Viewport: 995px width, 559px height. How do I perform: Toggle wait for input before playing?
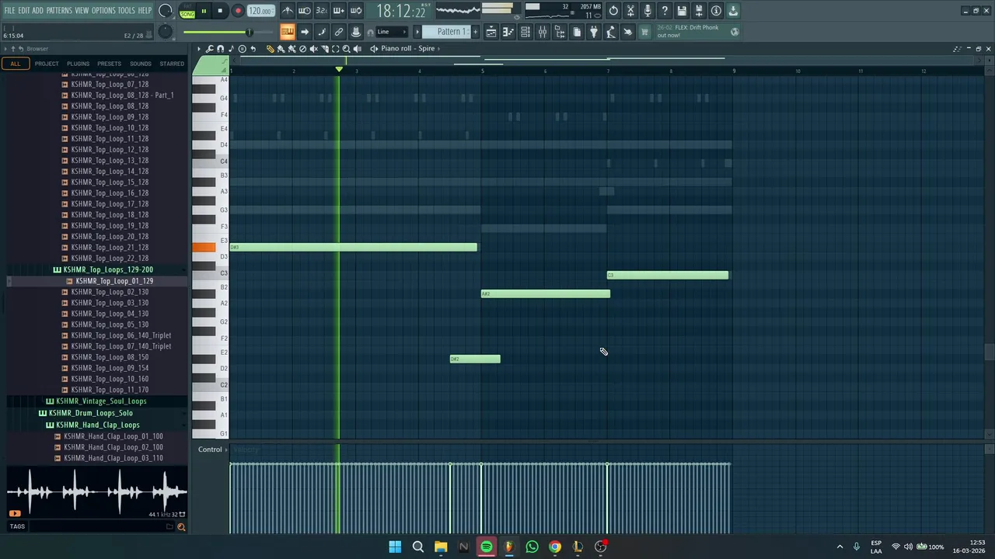(x=305, y=11)
